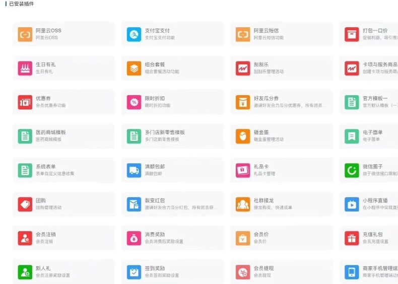Click the 支付宝支付 blue icon
Image resolution: width=398 pixels, height=284 pixels.
tap(134, 34)
